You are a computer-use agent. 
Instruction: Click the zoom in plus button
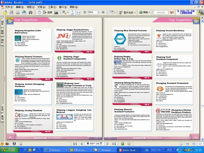point(103,12)
